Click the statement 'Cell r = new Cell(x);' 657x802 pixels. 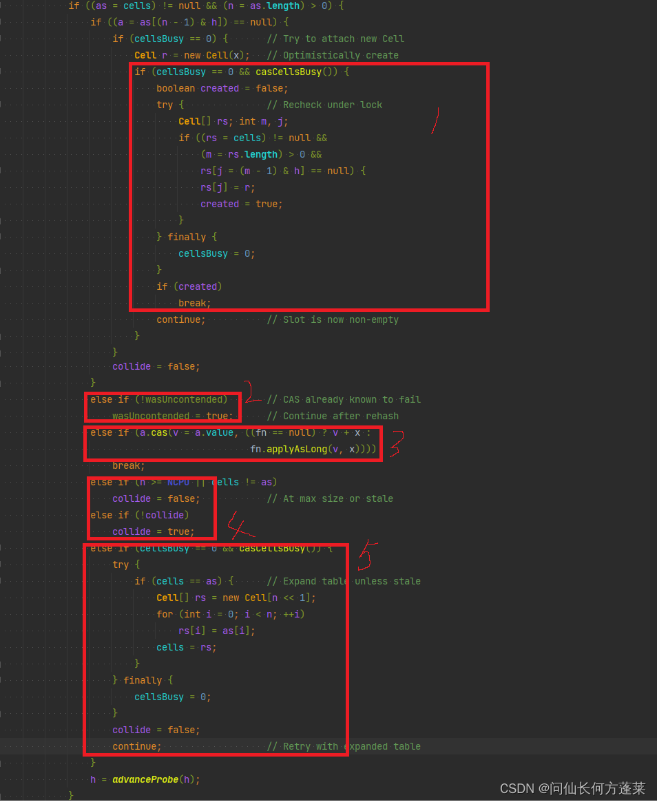click(x=192, y=55)
